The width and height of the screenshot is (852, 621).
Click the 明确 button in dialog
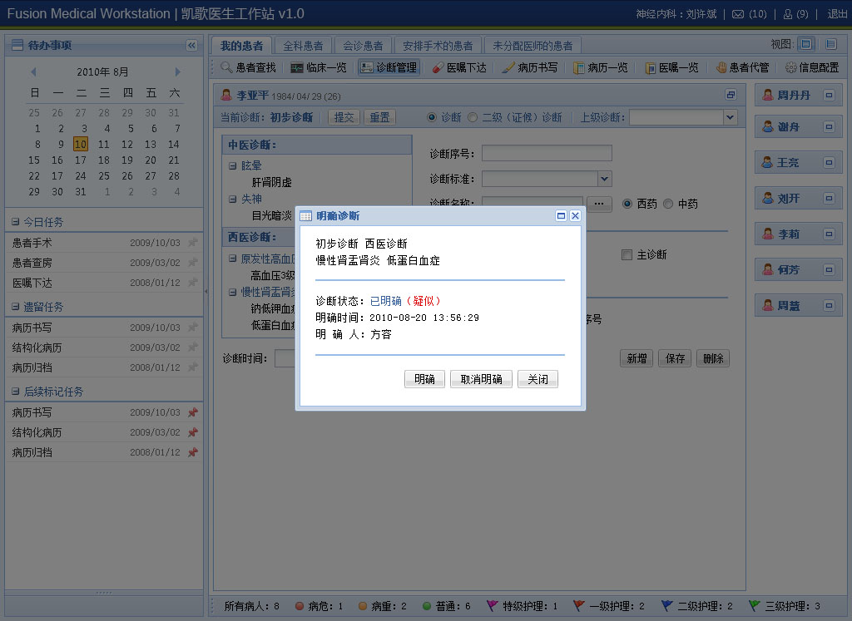pos(424,379)
